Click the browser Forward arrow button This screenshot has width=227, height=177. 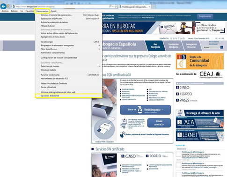[x=9, y=7]
